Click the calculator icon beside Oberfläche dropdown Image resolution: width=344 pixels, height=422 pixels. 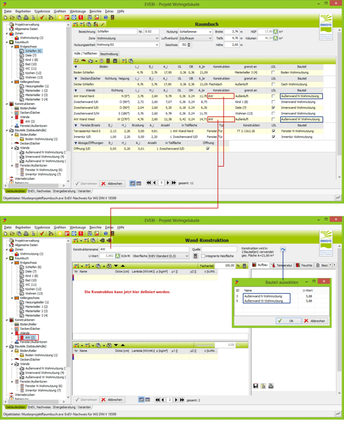195,256
